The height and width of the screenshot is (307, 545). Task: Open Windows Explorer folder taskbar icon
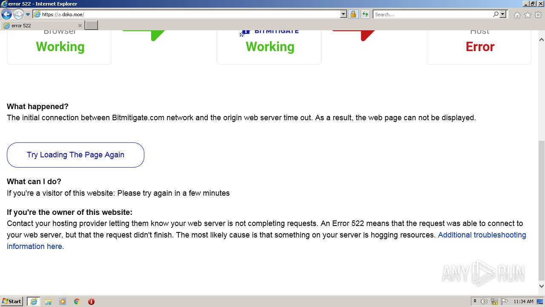(x=48, y=301)
